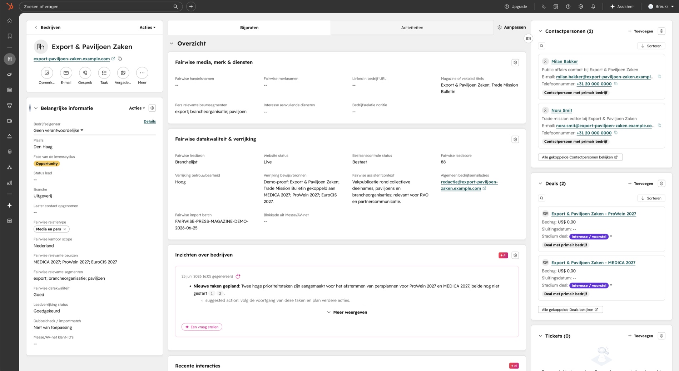Image resolution: width=679 pixels, height=371 pixels.
Task: Click the Opportunity lifecycle stage badge
Action: [46, 164]
